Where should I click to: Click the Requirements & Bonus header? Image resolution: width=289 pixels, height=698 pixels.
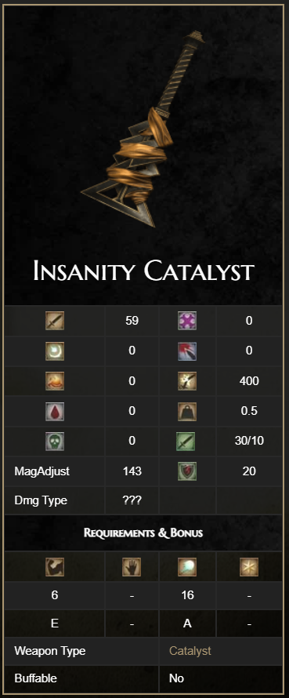(x=143, y=533)
